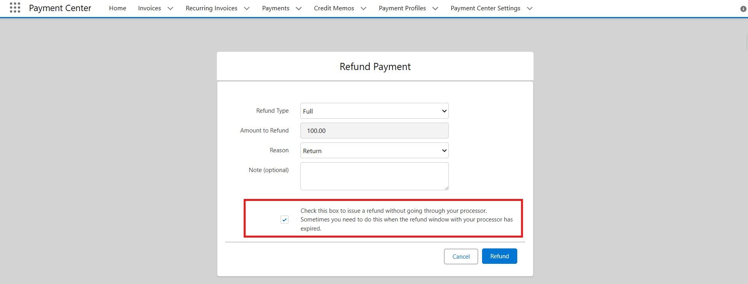748x284 pixels.
Task: Expand the Payment Center Settings chevron
Action: [530, 8]
